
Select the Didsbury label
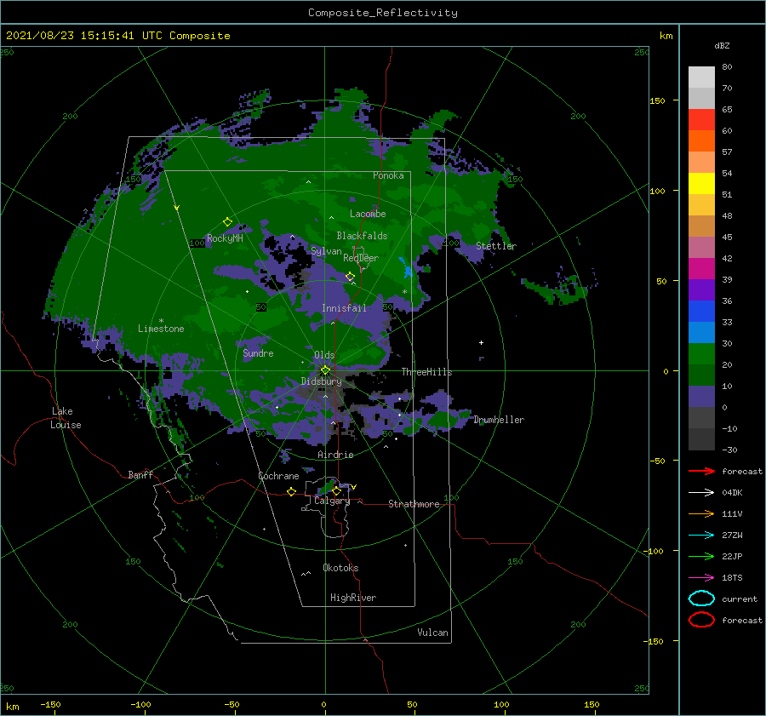pos(321,381)
